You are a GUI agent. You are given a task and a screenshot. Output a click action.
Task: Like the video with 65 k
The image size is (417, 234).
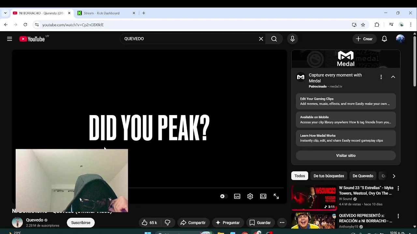(150, 223)
